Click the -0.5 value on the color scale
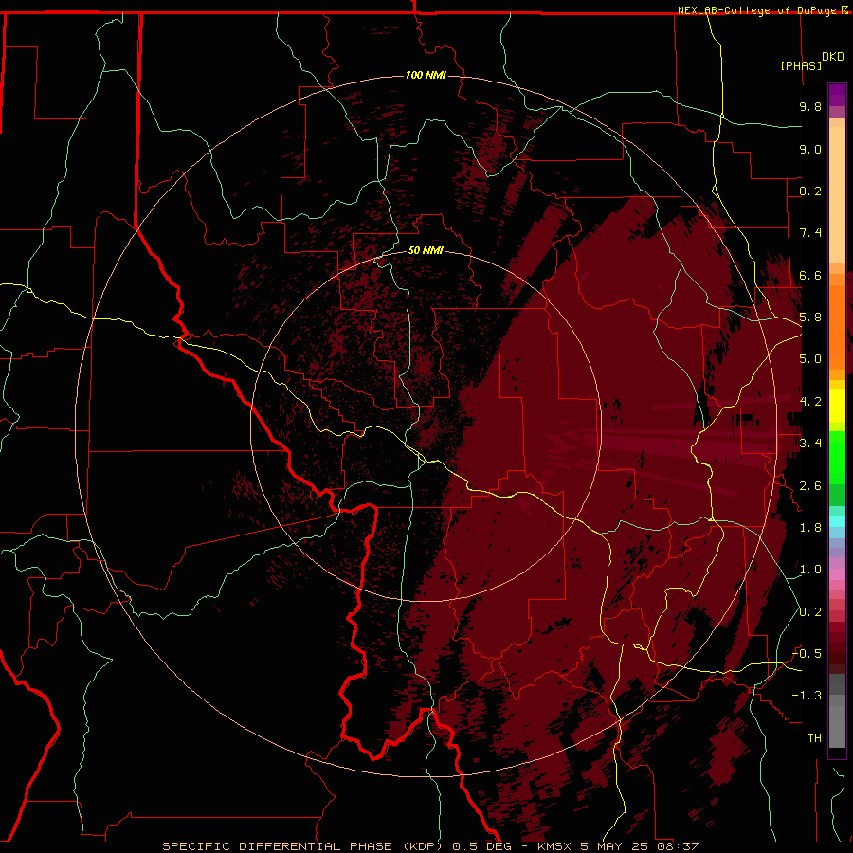 [807, 654]
